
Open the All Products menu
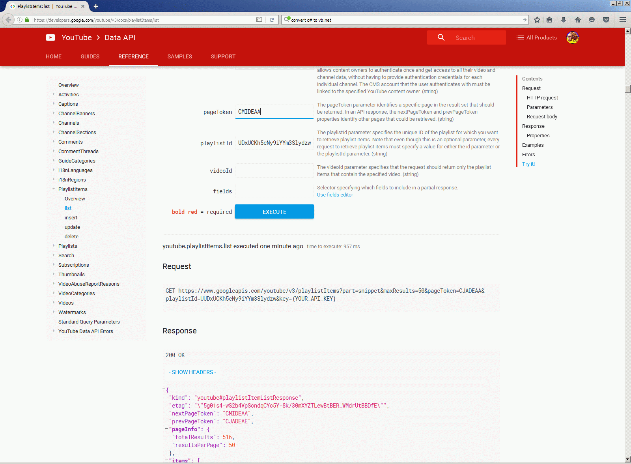537,37
